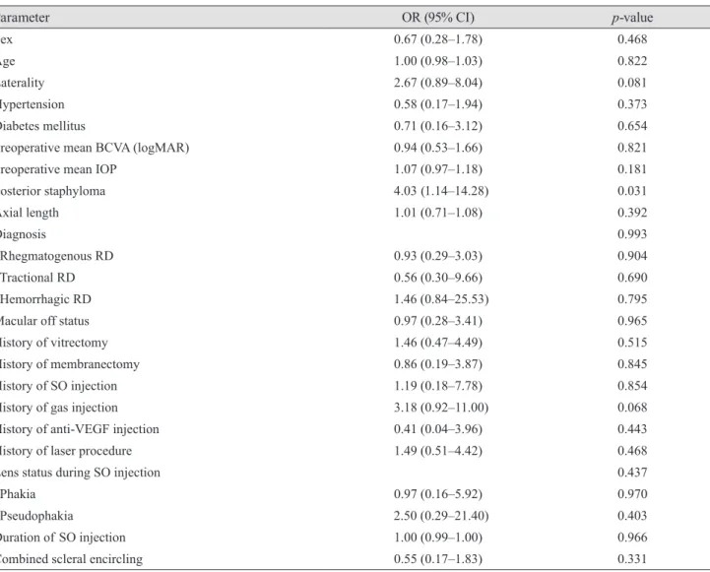Click OR value 3.18 (0.92–11.00)

tap(441, 408)
